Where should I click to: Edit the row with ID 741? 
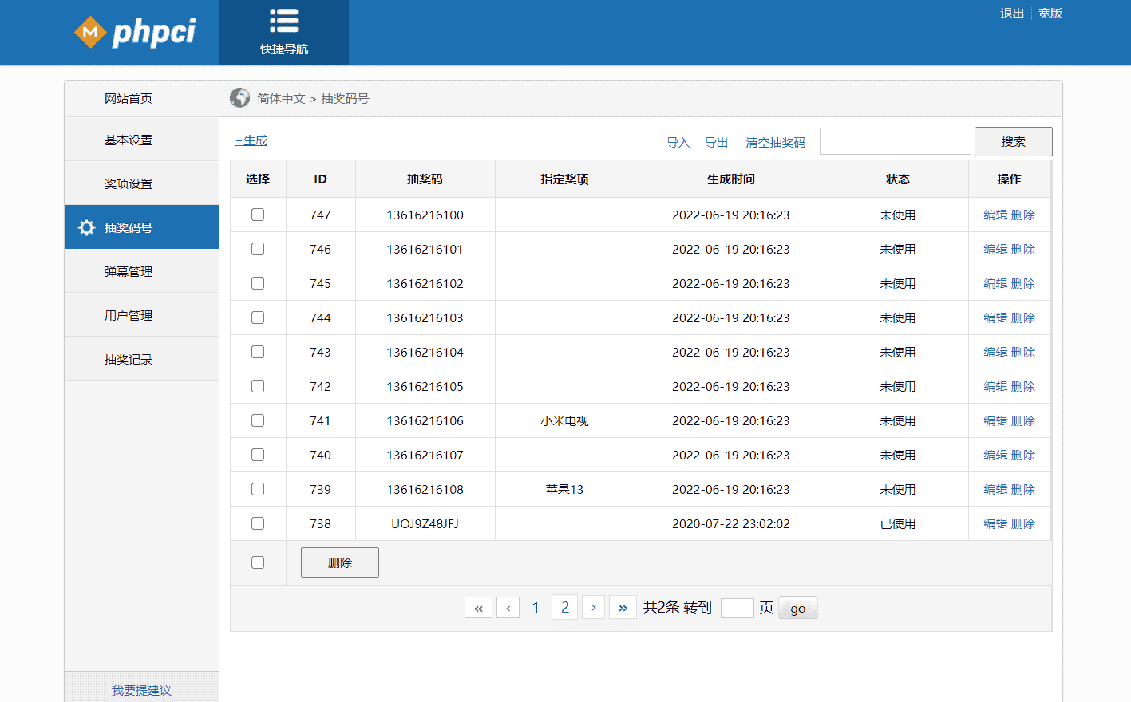pyautogui.click(x=995, y=420)
